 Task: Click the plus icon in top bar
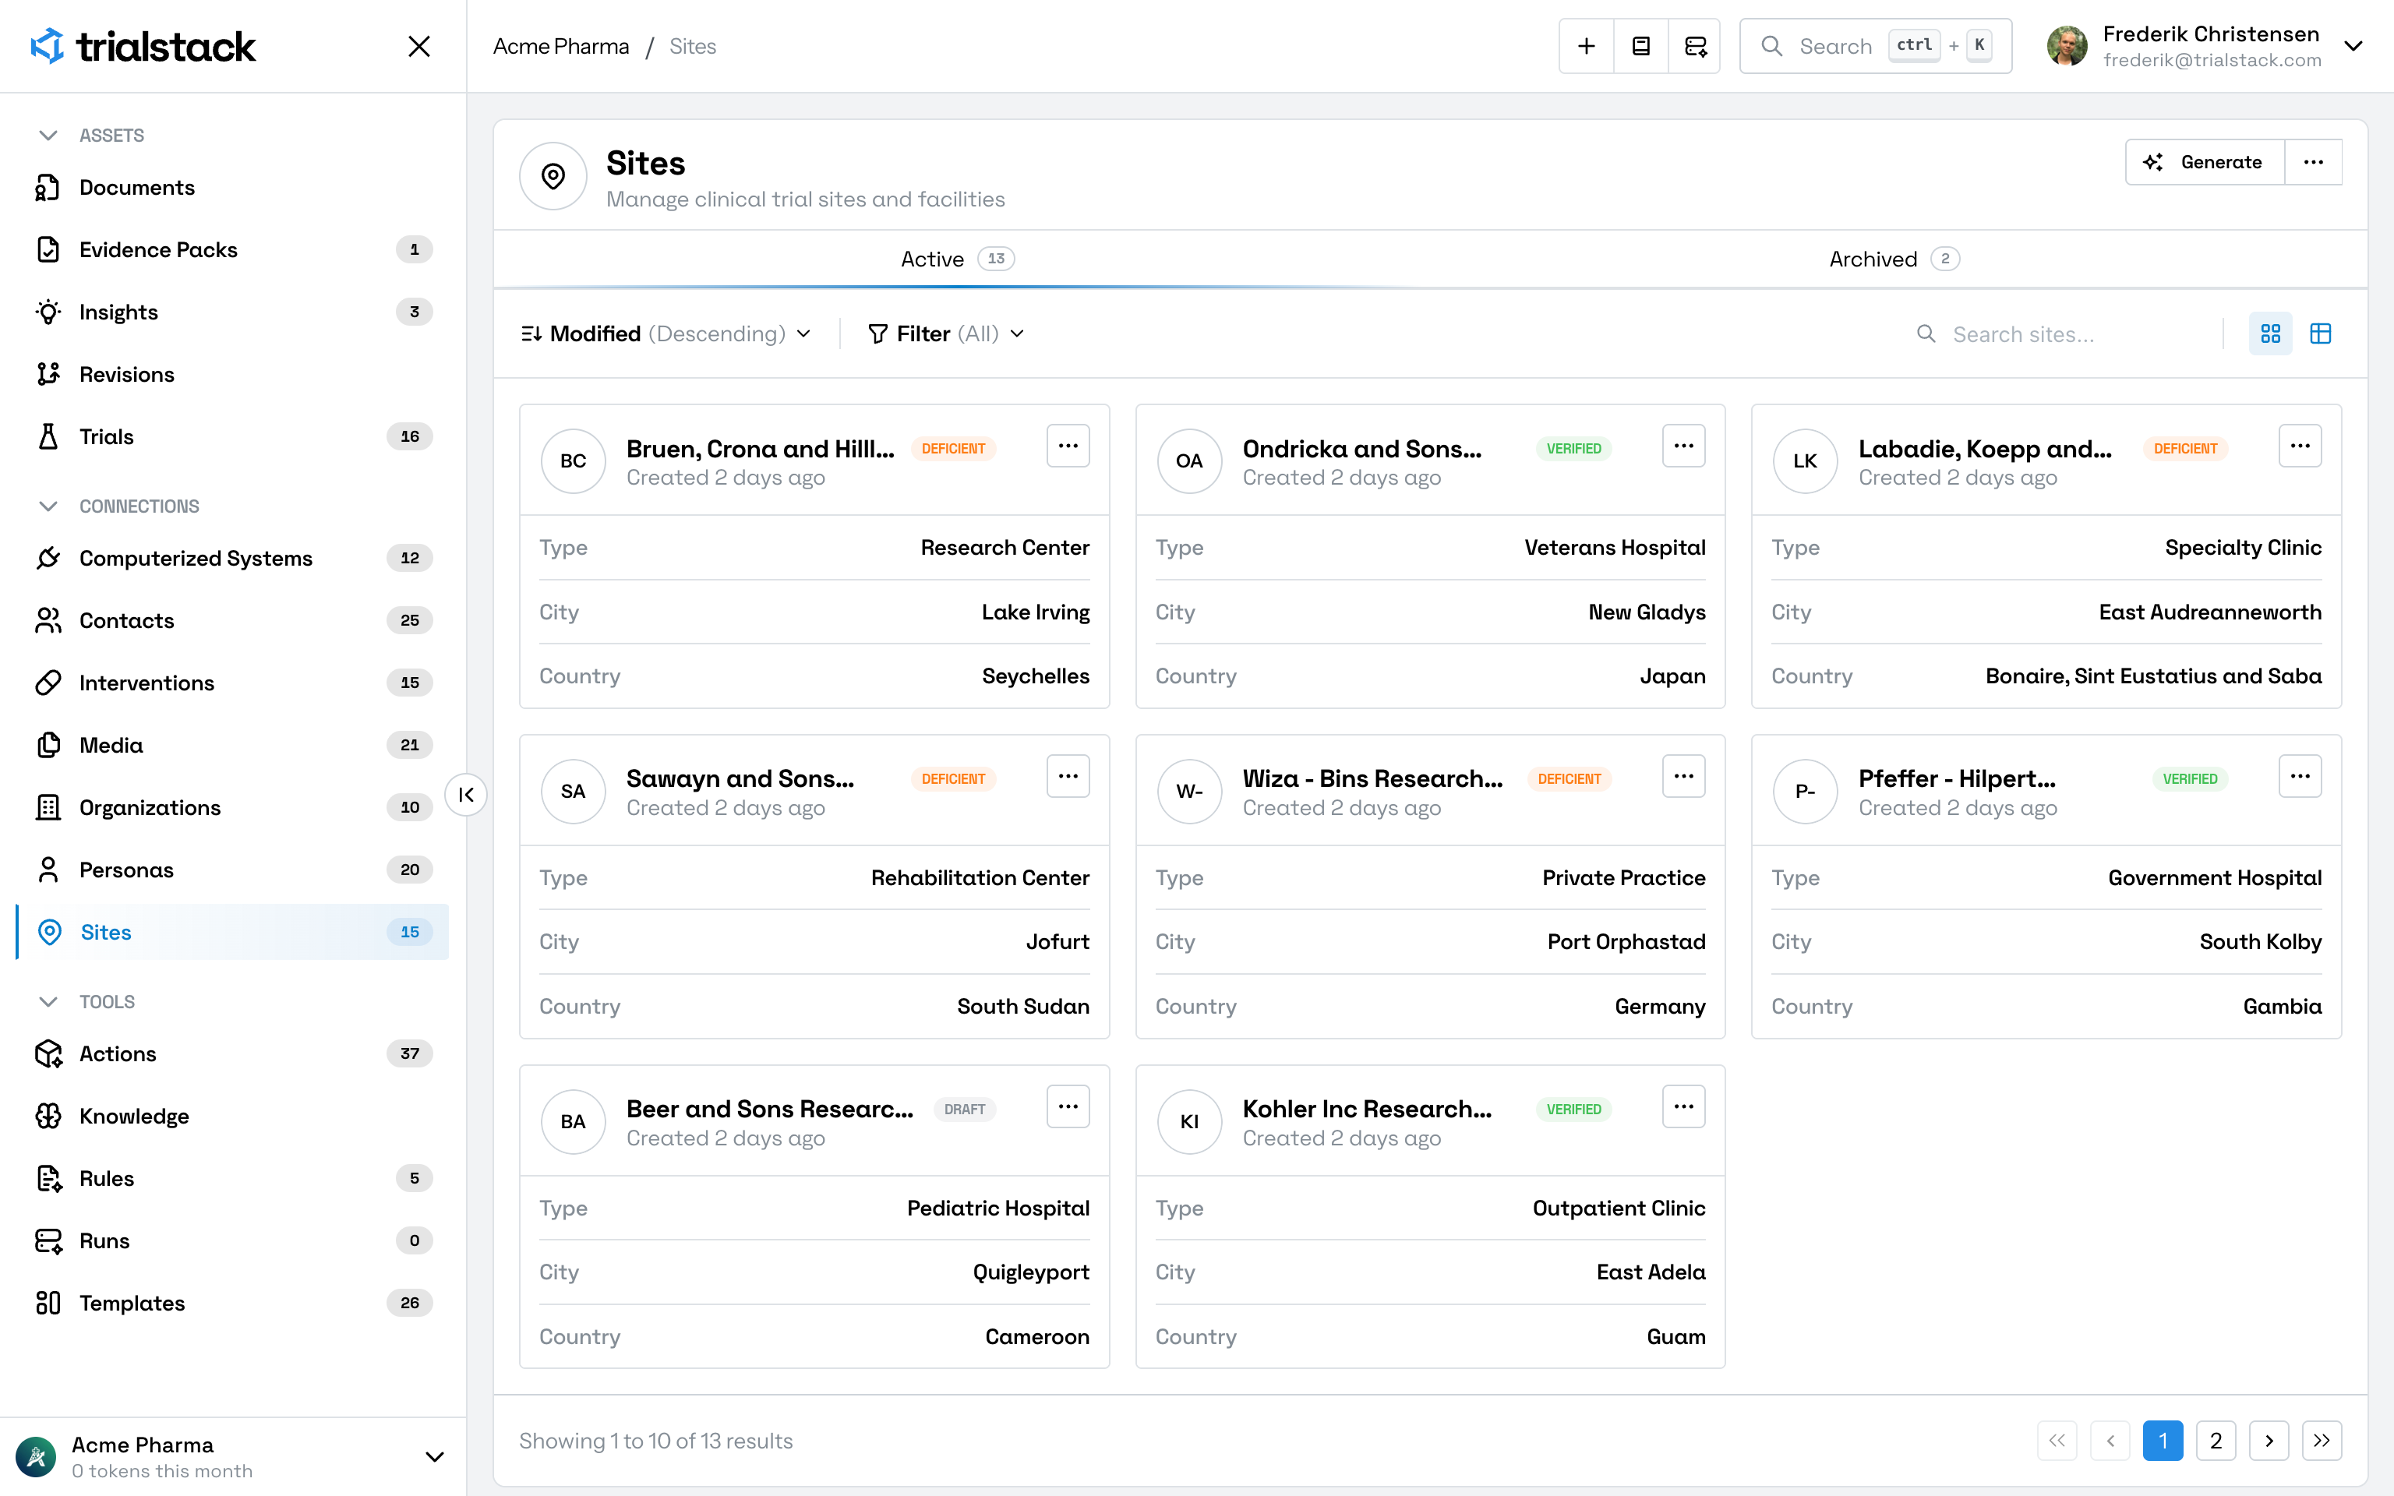1586,47
